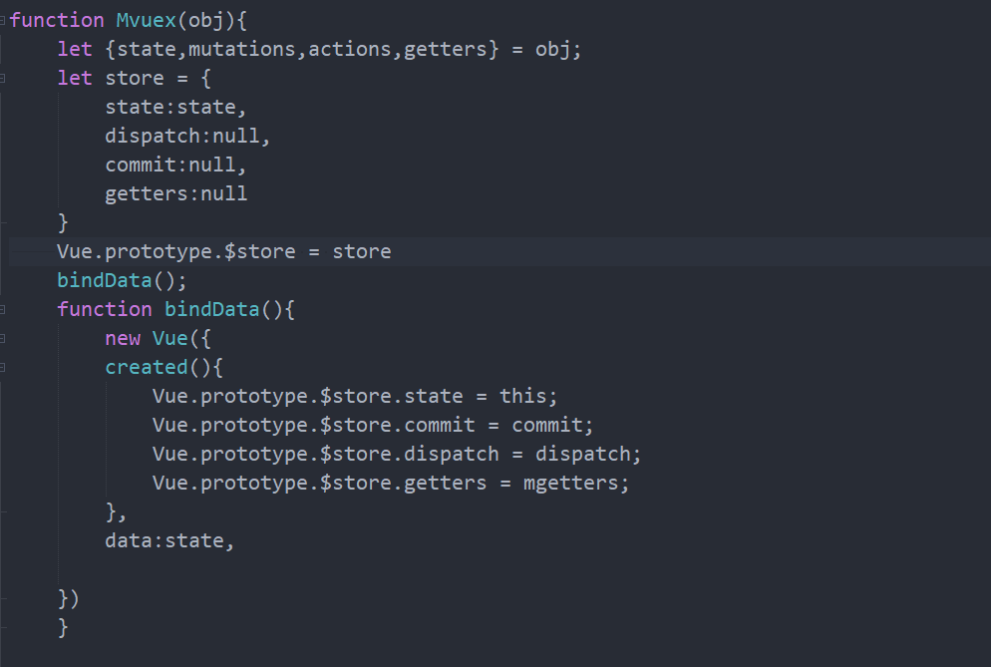This screenshot has height=667, width=991.
Task: Click the 'commit:null' property line
Action: click(175, 165)
